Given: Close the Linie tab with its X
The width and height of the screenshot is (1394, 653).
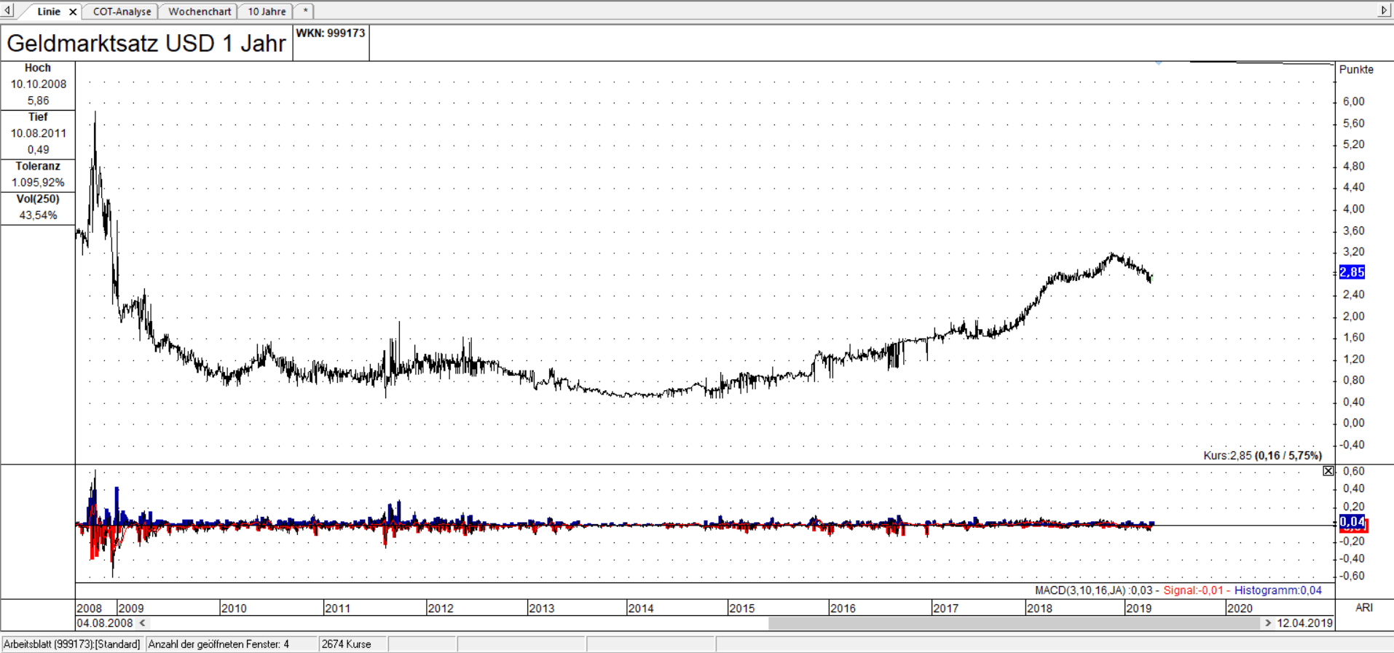Looking at the screenshot, I should coord(73,12).
